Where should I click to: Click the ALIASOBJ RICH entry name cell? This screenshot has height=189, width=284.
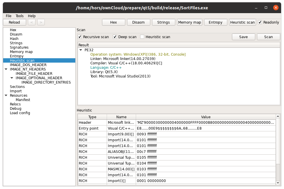coord(121,152)
